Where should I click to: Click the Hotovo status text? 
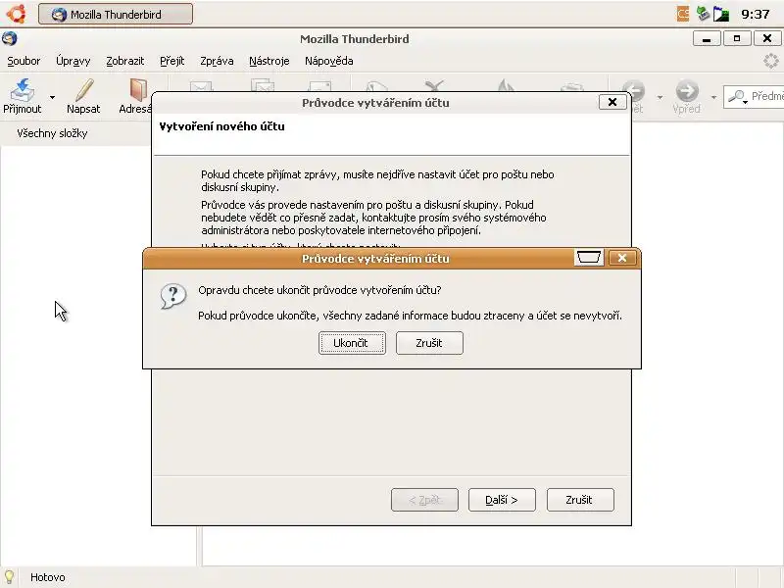[47, 577]
